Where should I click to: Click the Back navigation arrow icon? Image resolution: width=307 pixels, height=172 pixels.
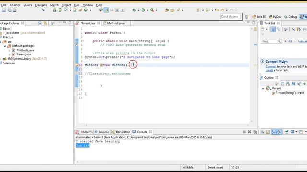[223, 10]
